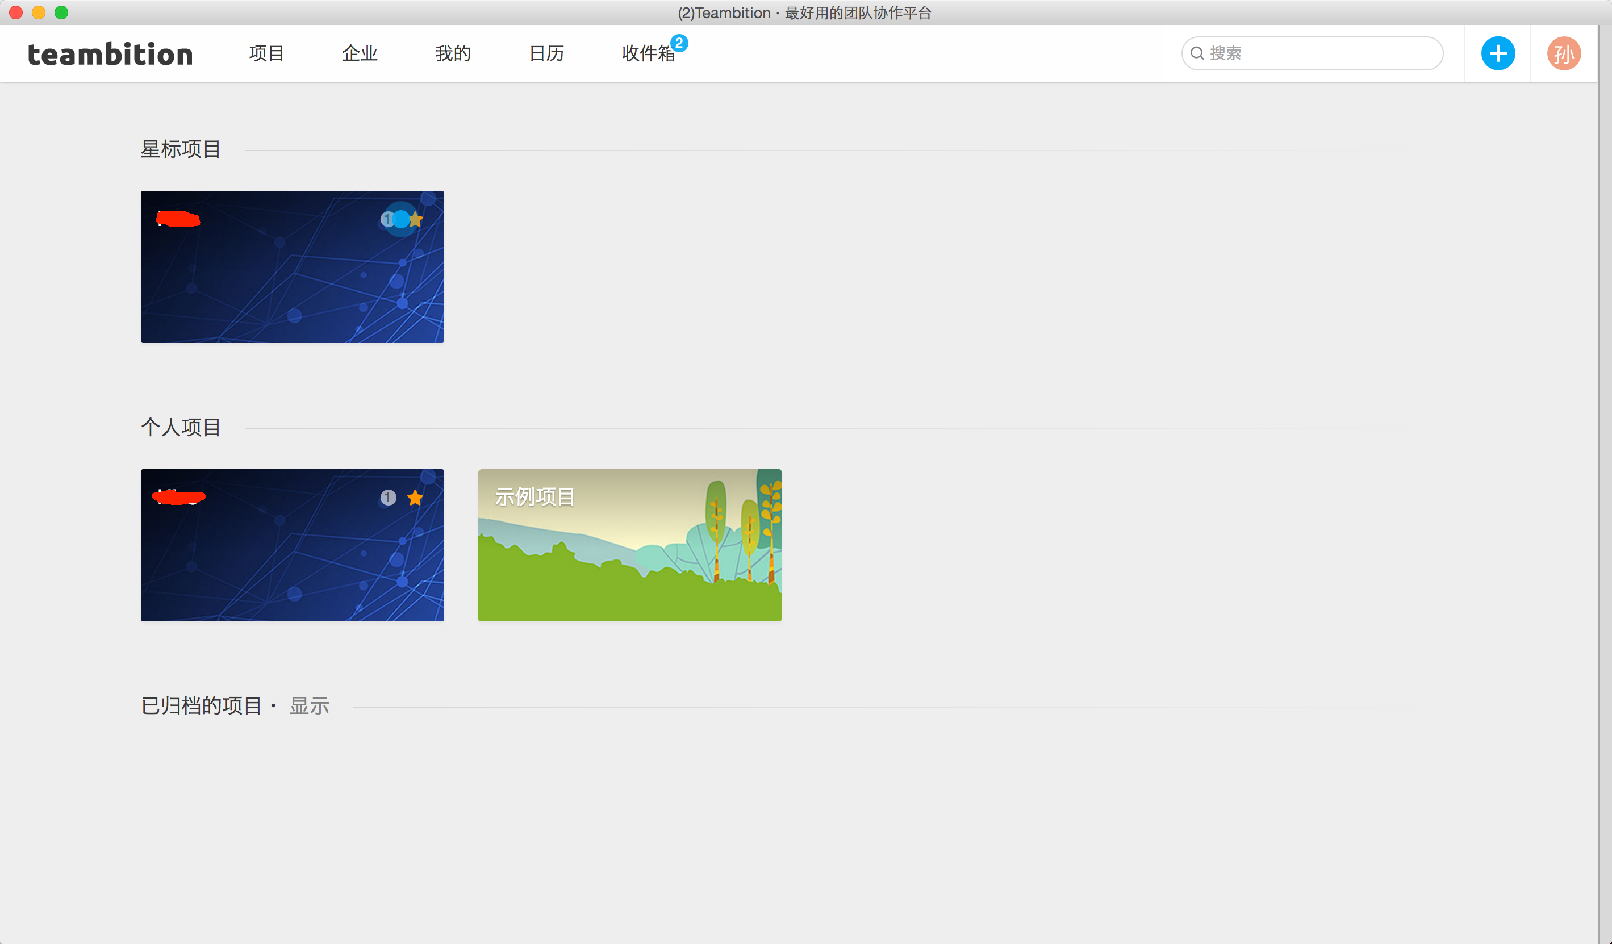This screenshot has width=1612, height=944.
Task: Switch to the 企业 tab
Action: [360, 54]
